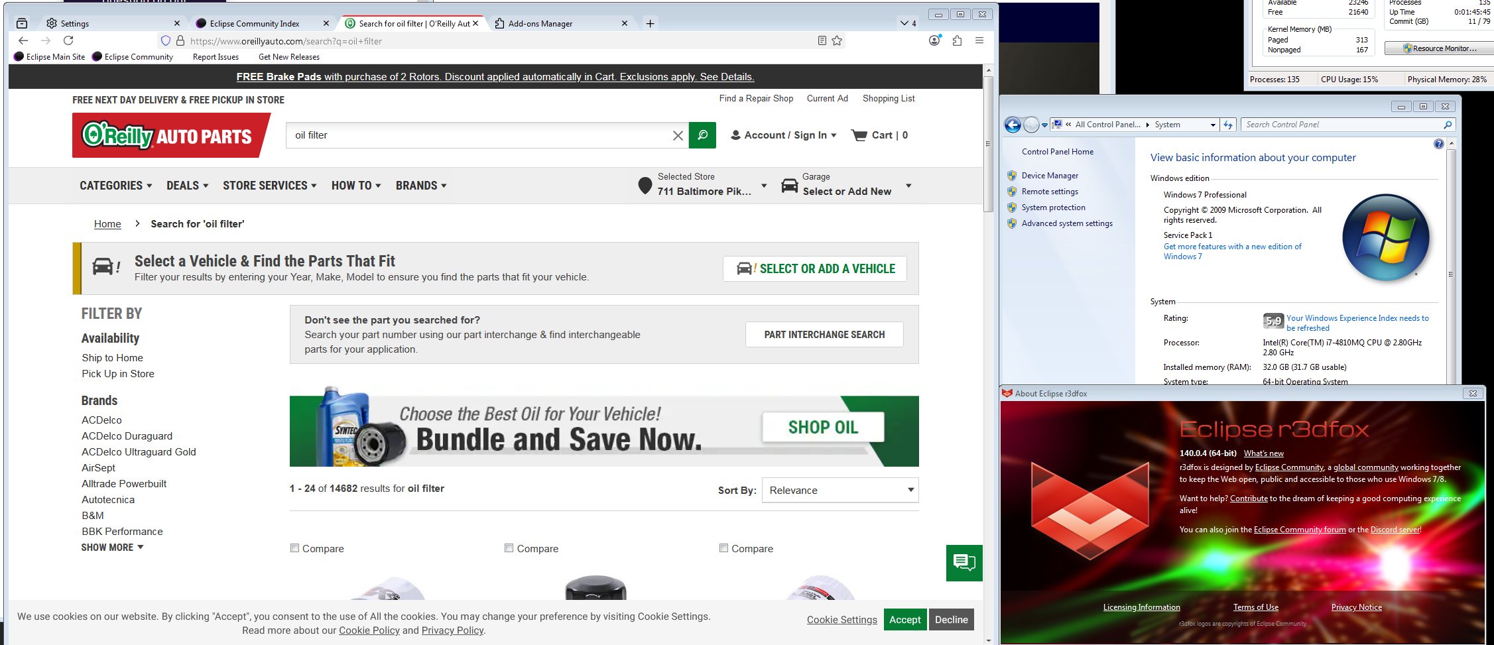
Task: Decline the website cookies
Action: point(952,620)
